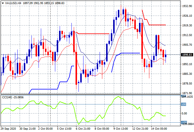Click the 9 Oct 13:00 time label

[x=121, y=129]
